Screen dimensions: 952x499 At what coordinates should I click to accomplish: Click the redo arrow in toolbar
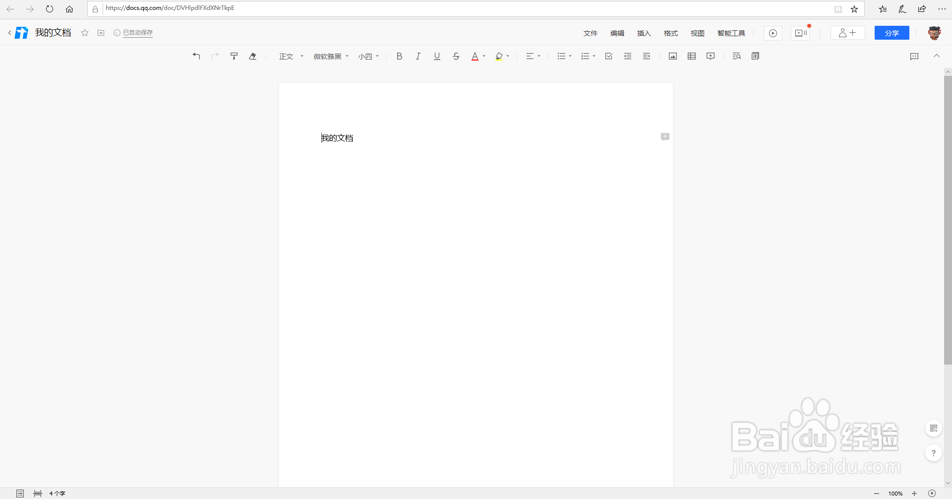point(215,56)
